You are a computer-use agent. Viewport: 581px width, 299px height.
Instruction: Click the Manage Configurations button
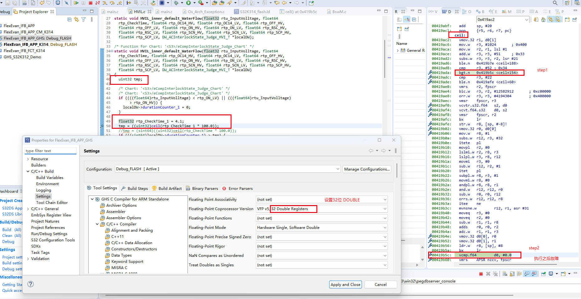pos(367,169)
